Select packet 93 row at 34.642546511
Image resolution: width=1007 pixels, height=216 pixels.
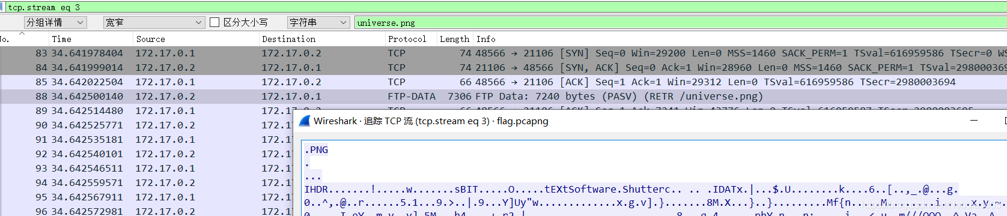point(147,169)
